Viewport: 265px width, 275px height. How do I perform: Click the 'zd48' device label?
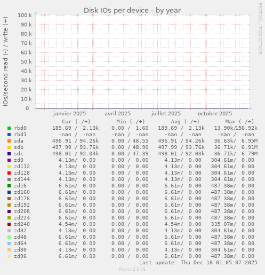tap(20, 237)
